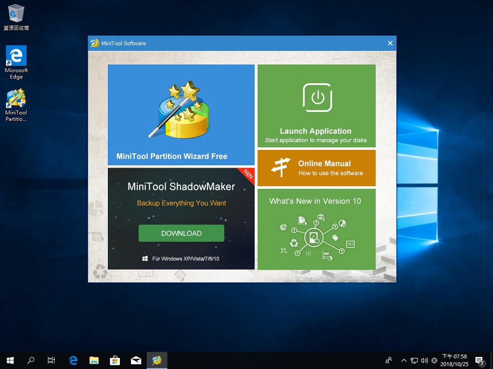Open the Recycle Bin desktop icon
The height and width of the screenshot is (369, 493).
pos(16,18)
